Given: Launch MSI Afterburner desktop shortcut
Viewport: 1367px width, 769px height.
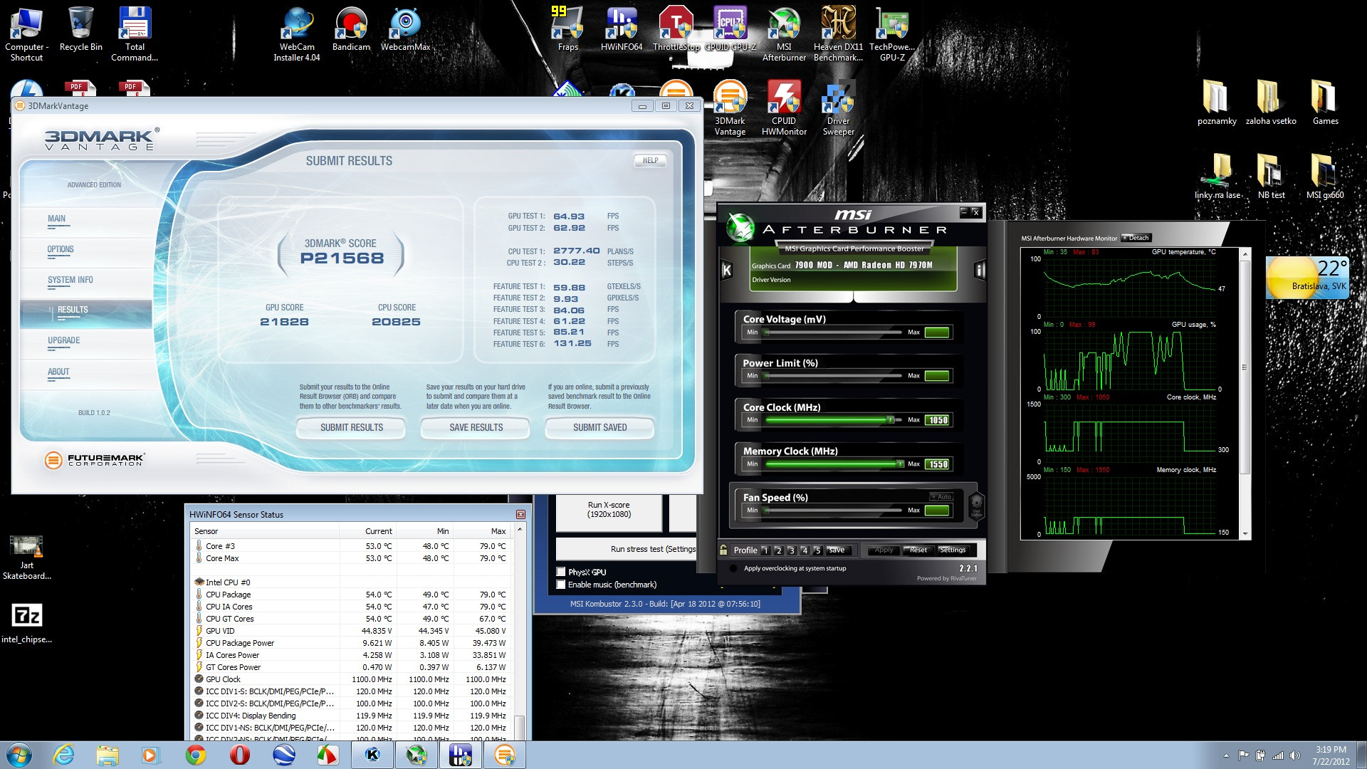Looking at the screenshot, I should [784, 33].
